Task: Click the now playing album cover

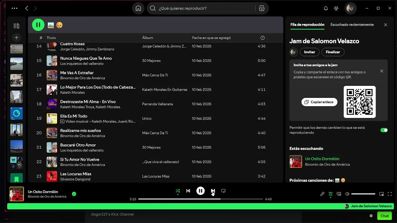Action: tap(16, 194)
